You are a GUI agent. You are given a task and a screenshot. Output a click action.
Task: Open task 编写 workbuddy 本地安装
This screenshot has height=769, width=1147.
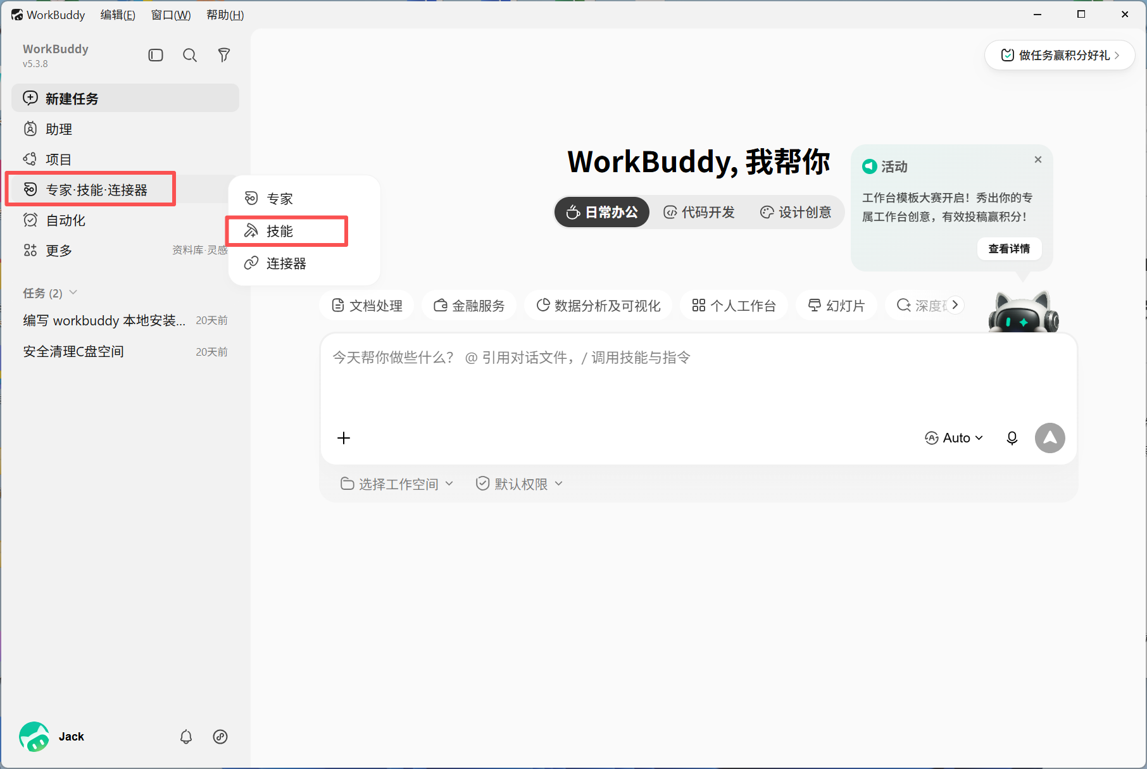[x=125, y=320]
